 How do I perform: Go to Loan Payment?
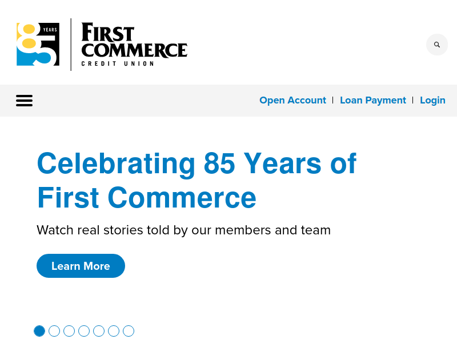click(373, 100)
